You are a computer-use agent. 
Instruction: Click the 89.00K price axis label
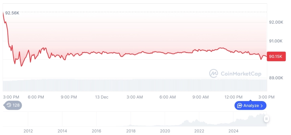[x=276, y=78]
